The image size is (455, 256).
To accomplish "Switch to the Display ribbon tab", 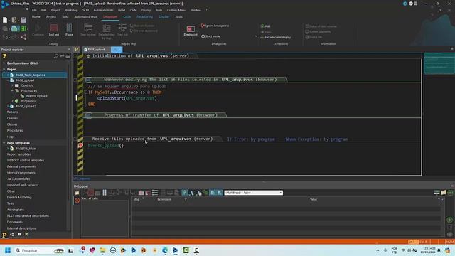I will [x=164, y=17].
